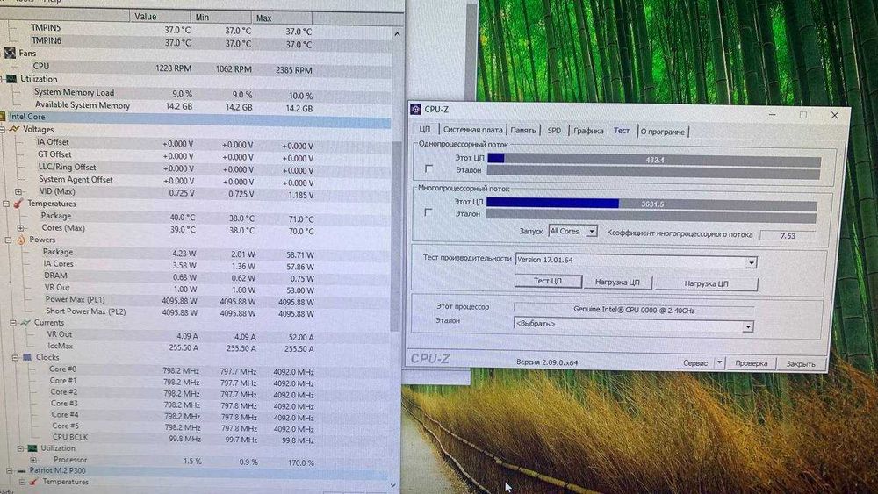The height and width of the screenshot is (494, 878).
Task: Open the О программе tab
Action: (x=662, y=132)
